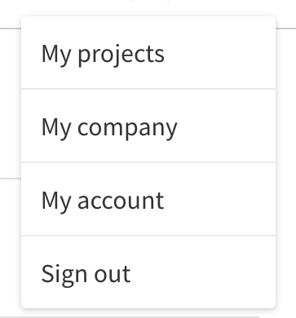Screen dimensions: 296x318
Task: Pick the Sign out item
Action: pyautogui.click(x=148, y=272)
